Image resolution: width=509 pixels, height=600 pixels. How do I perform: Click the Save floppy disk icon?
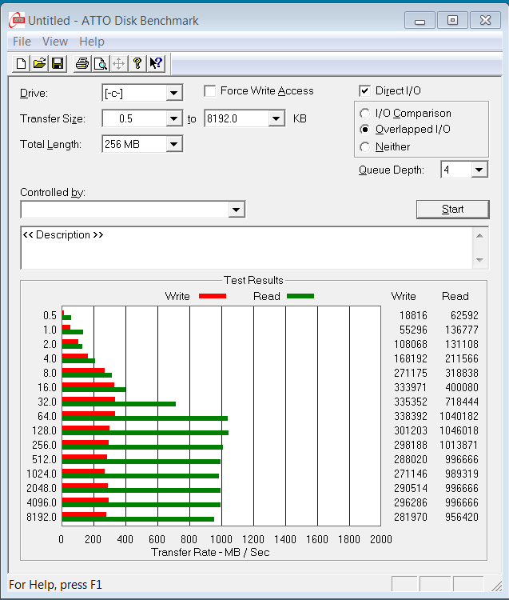pyautogui.click(x=58, y=63)
